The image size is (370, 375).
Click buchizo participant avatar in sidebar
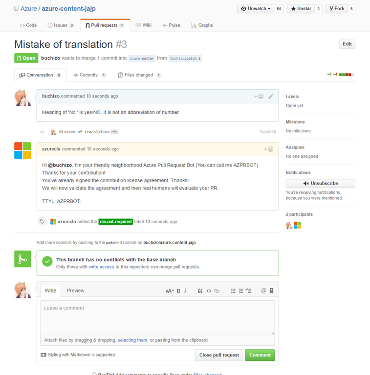coord(289,225)
